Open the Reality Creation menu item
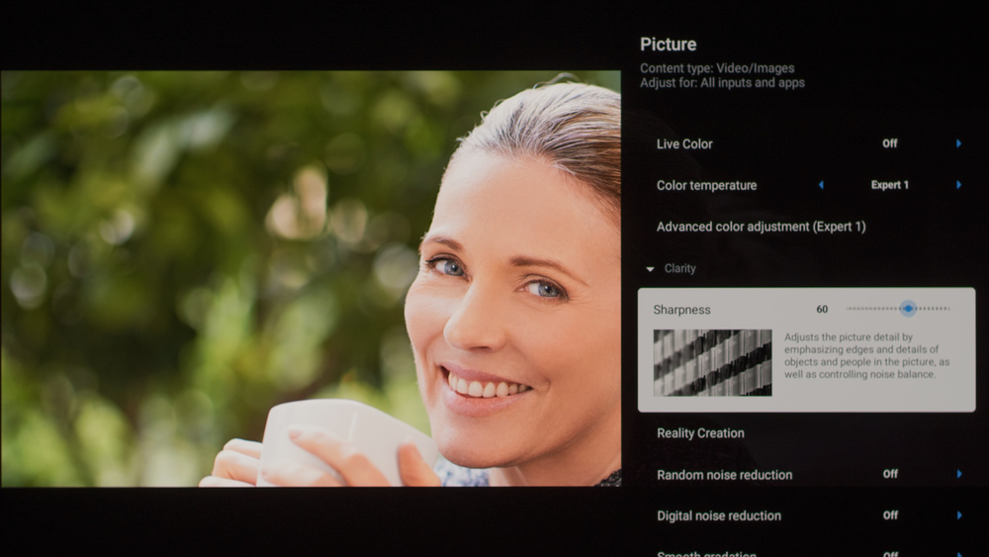Viewport: 989px width, 557px height. tap(700, 433)
